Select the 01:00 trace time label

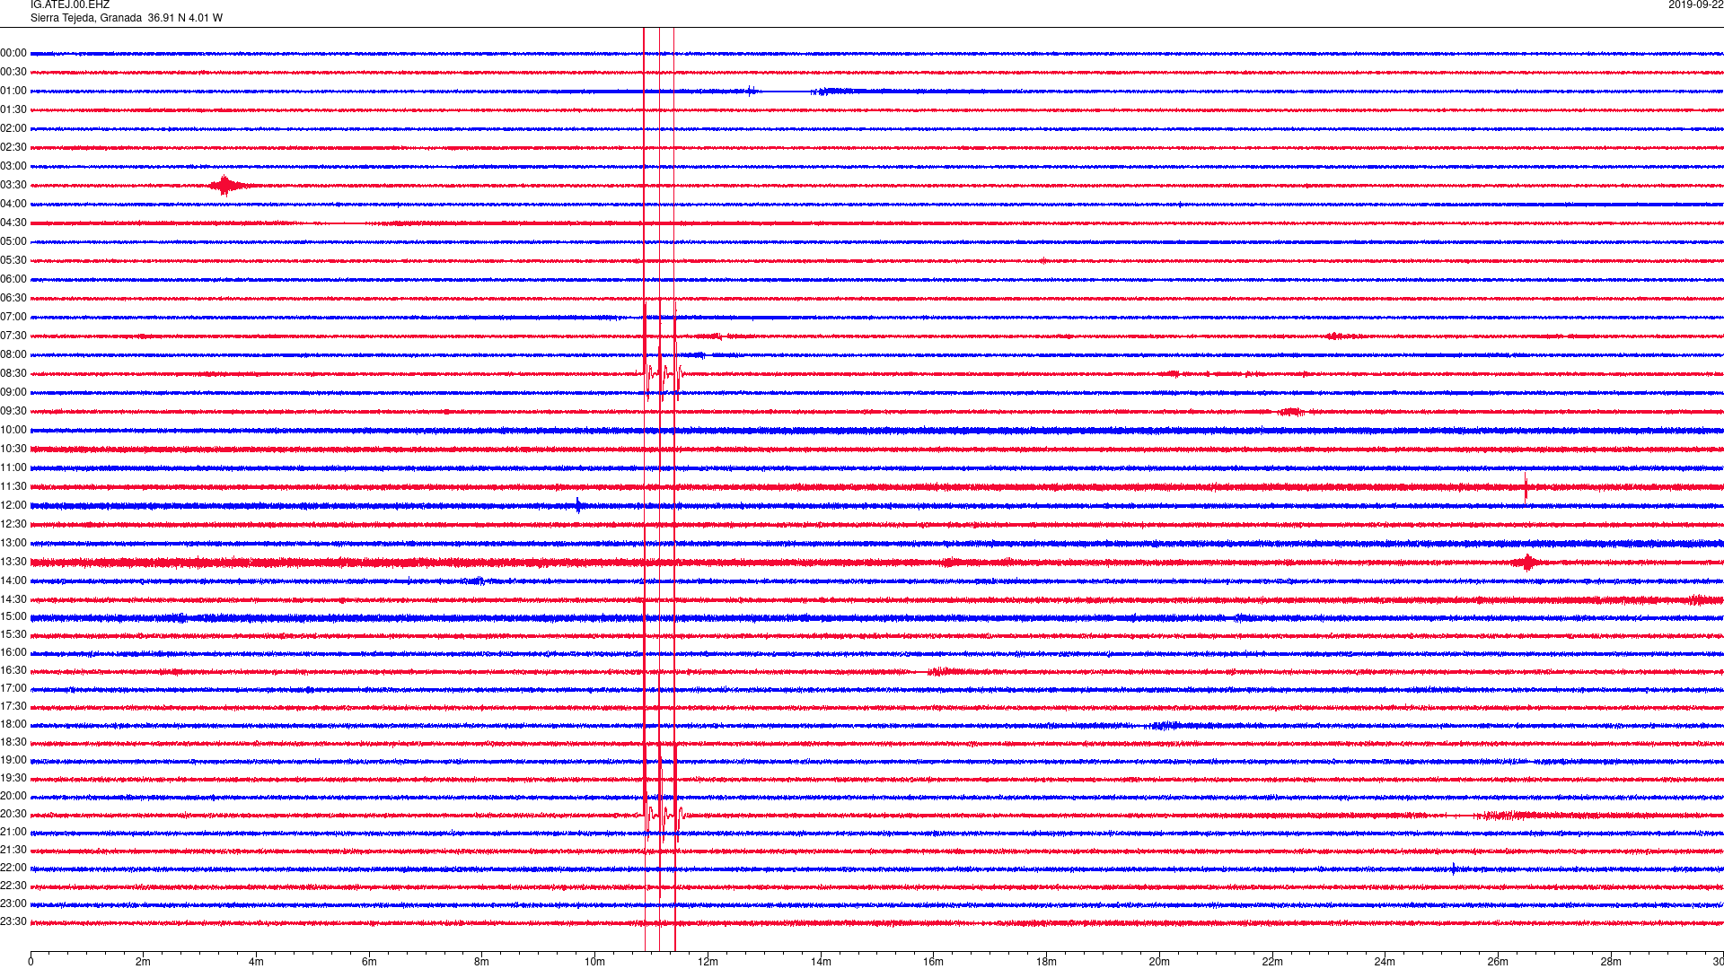(x=13, y=91)
